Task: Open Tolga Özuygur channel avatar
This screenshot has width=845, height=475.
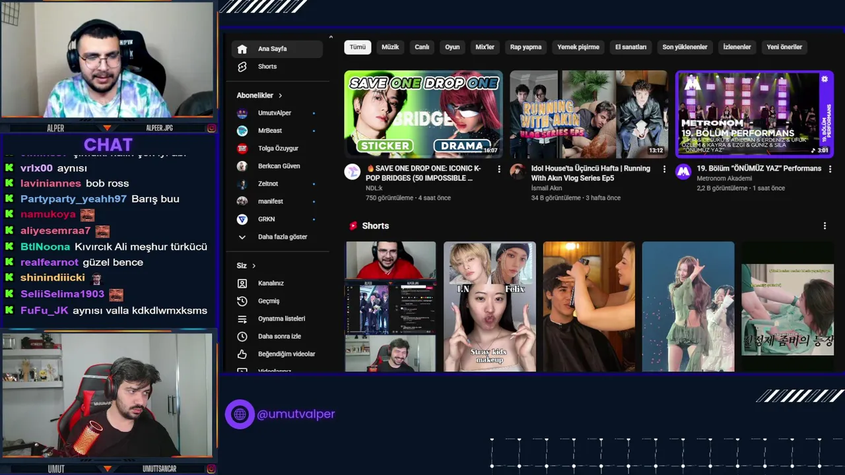Action: 242,148
